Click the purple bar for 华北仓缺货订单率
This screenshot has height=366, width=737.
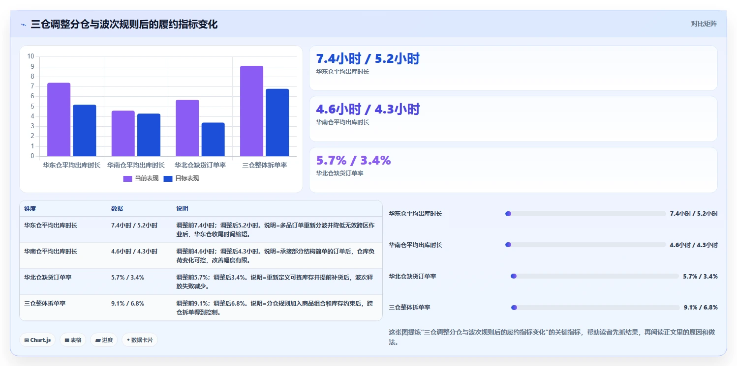coord(187,128)
